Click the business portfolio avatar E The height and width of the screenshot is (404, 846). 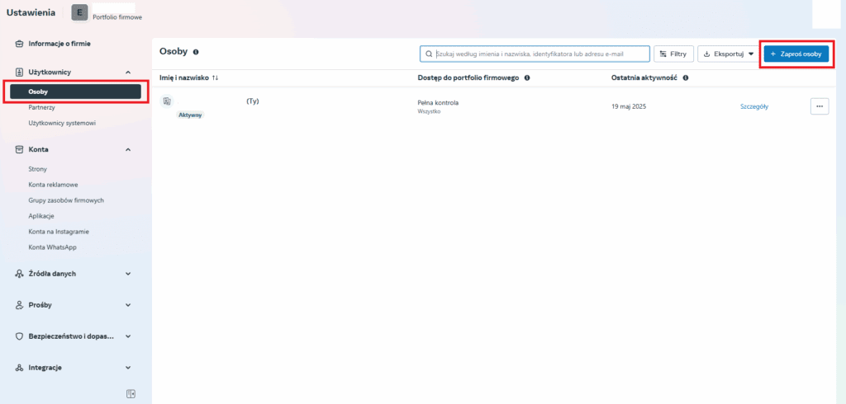pos(79,12)
